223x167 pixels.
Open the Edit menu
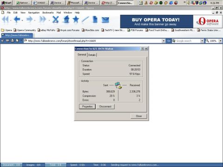point(15,13)
